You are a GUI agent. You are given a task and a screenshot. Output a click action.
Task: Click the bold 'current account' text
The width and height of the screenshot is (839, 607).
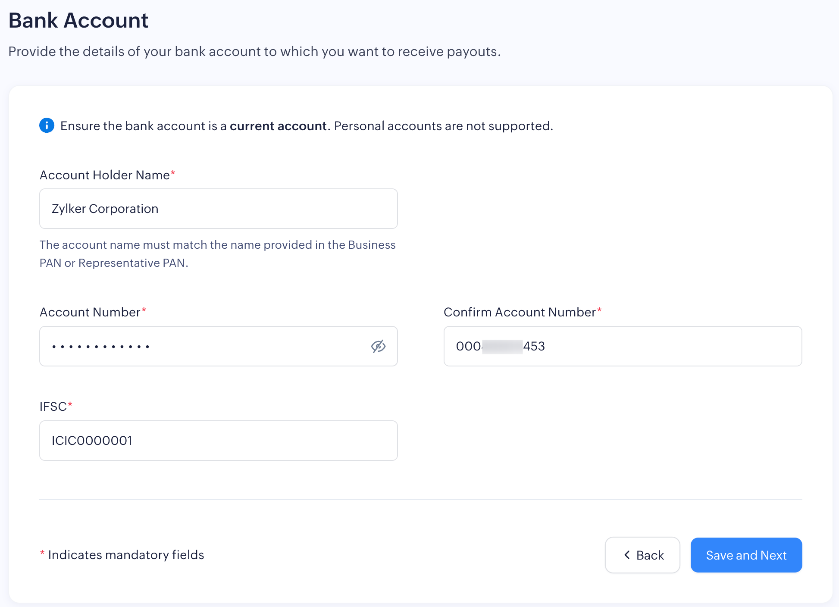pos(278,126)
